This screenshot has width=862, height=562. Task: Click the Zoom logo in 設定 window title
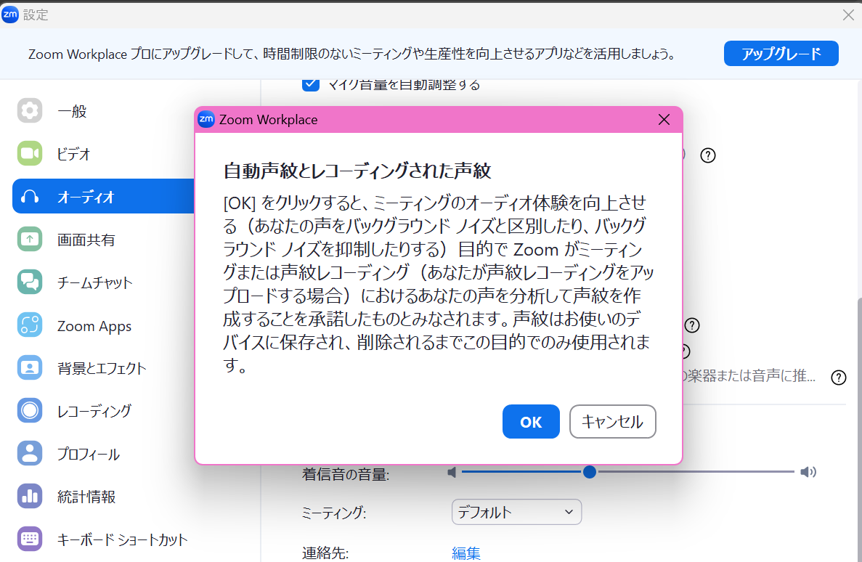(x=10, y=15)
